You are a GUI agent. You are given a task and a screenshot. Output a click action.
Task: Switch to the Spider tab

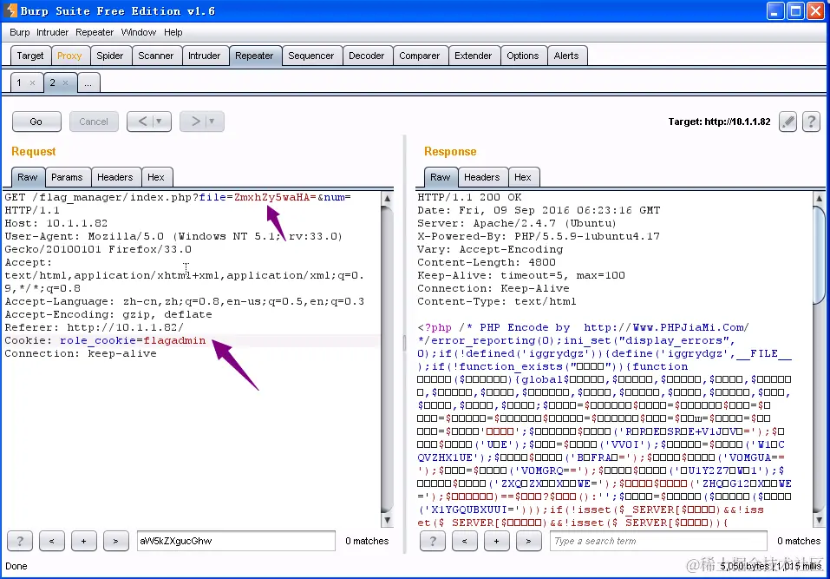click(109, 56)
